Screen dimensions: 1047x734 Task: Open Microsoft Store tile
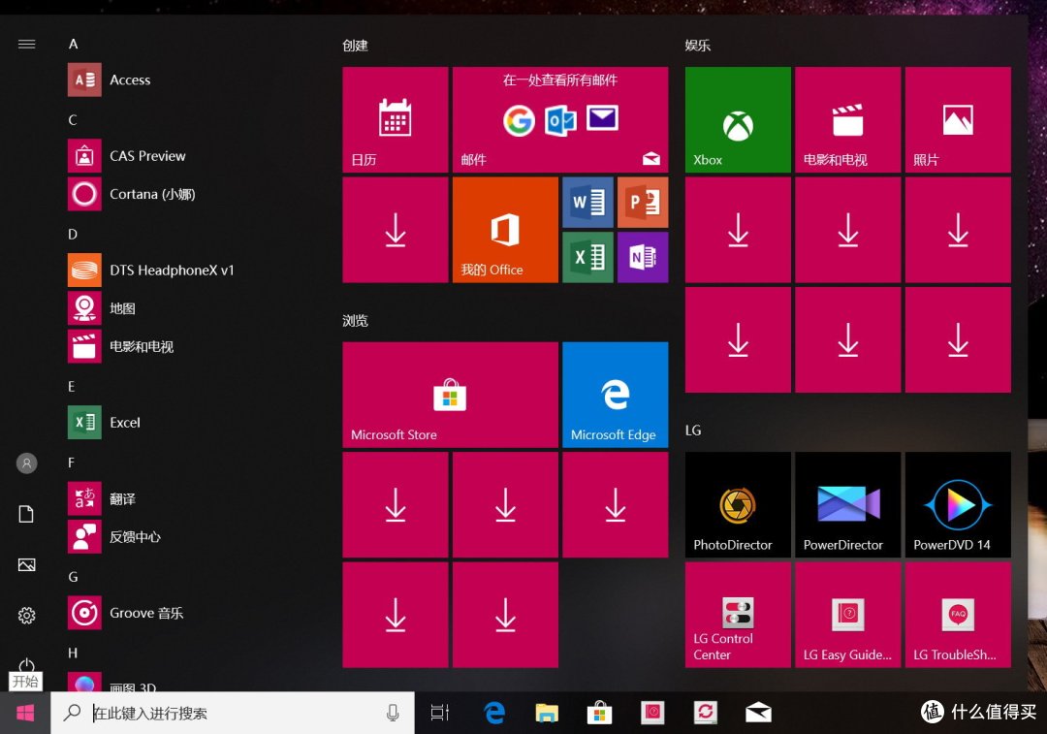(x=450, y=395)
